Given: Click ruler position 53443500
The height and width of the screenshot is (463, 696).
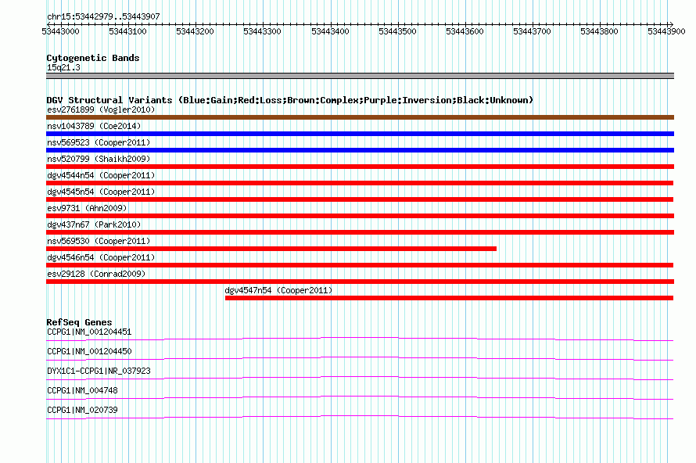Looking at the screenshot, I should point(397,31).
